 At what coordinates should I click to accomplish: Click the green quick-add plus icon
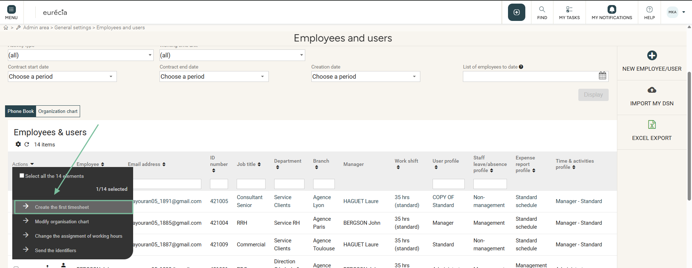click(516, 12)
